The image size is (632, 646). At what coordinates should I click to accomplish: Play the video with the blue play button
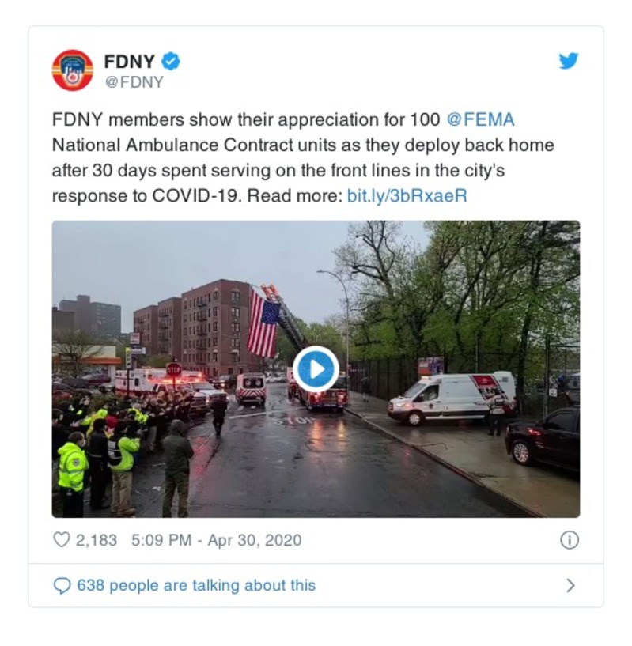tap(316, 368)
